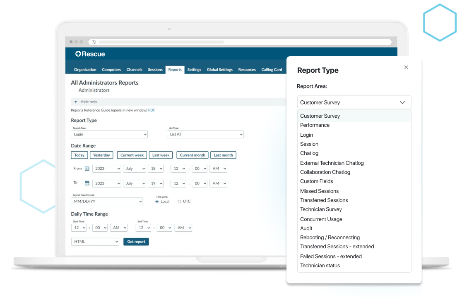The height and width of the screenshot is (304, 462).
Task: Open the Global Settings tab
Action: coord(219,69)
